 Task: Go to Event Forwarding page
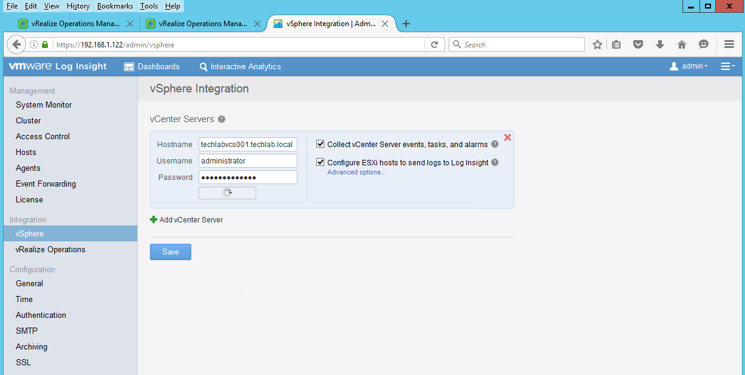coord(46,184)
